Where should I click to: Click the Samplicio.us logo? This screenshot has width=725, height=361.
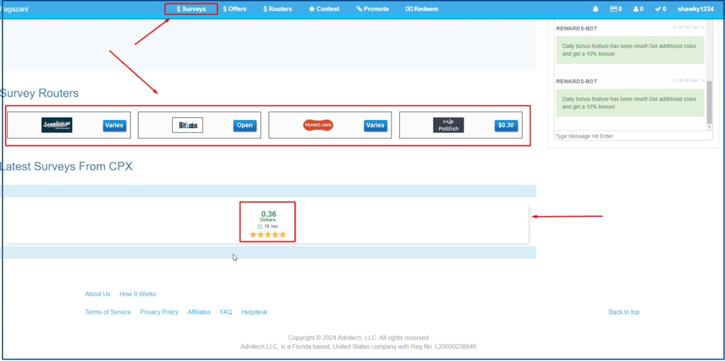[x=57, y=125]
